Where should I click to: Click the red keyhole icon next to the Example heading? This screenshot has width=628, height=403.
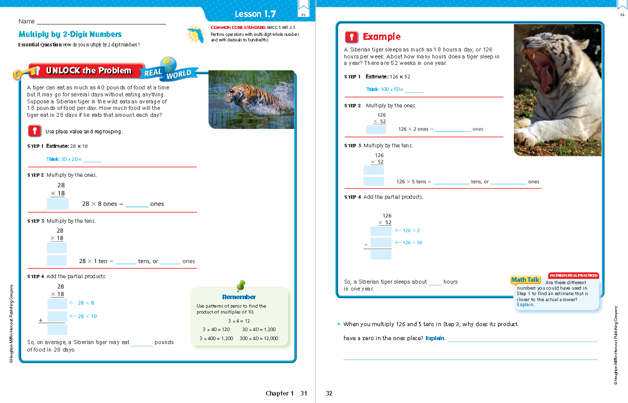pyautogui.click(x=351, y=37)
